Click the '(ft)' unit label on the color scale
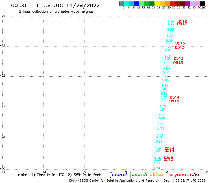The width and height of the screenshot is (209, 183). pyautogui.click(x=204, y=7)
